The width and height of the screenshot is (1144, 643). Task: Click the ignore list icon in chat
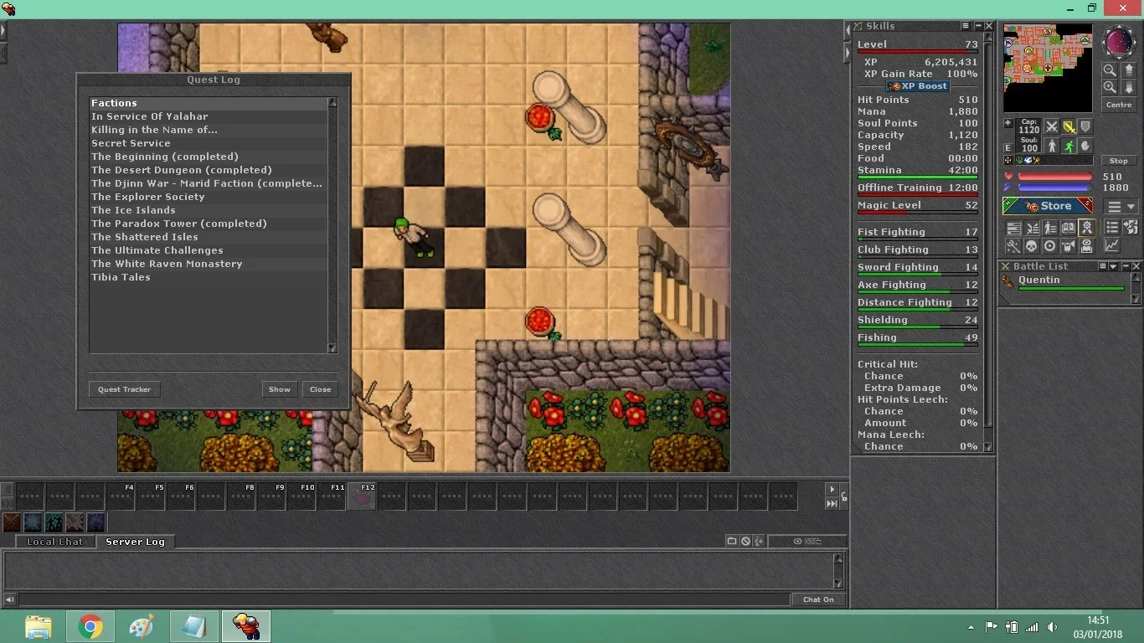745,541
